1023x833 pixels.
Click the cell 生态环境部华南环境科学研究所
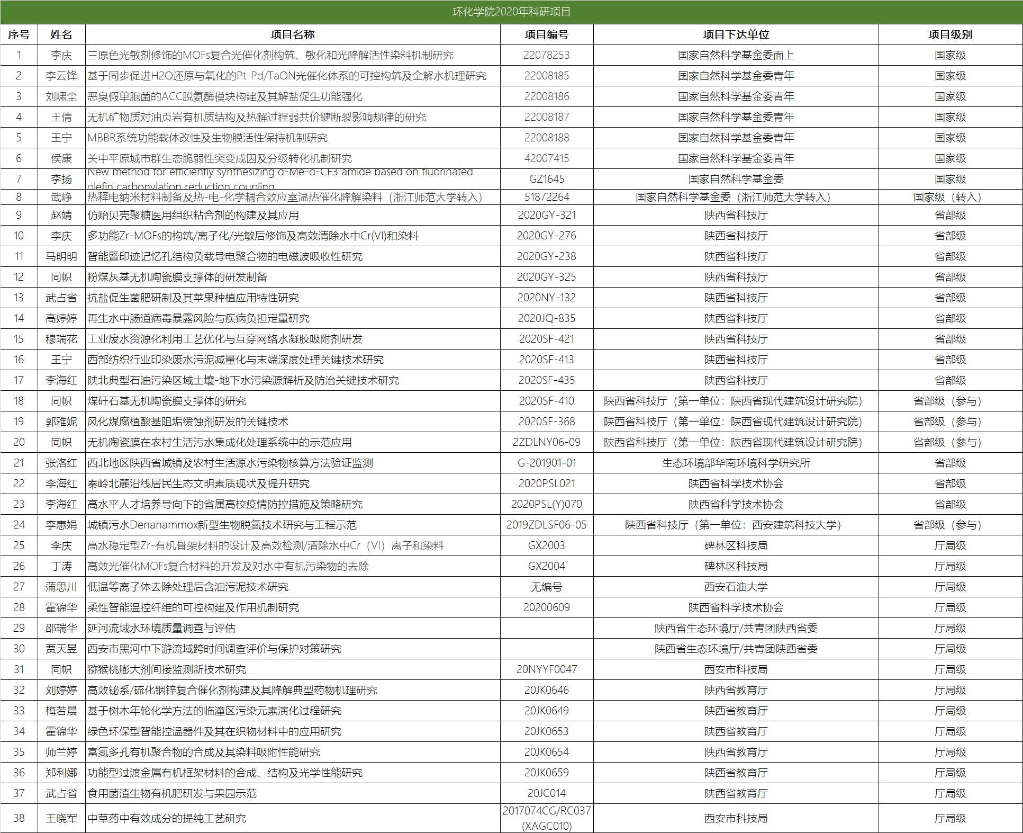tap(736, 463)
